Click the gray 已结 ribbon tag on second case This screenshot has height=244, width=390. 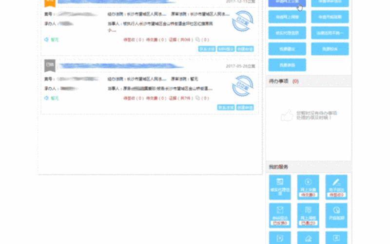point(50,65)
